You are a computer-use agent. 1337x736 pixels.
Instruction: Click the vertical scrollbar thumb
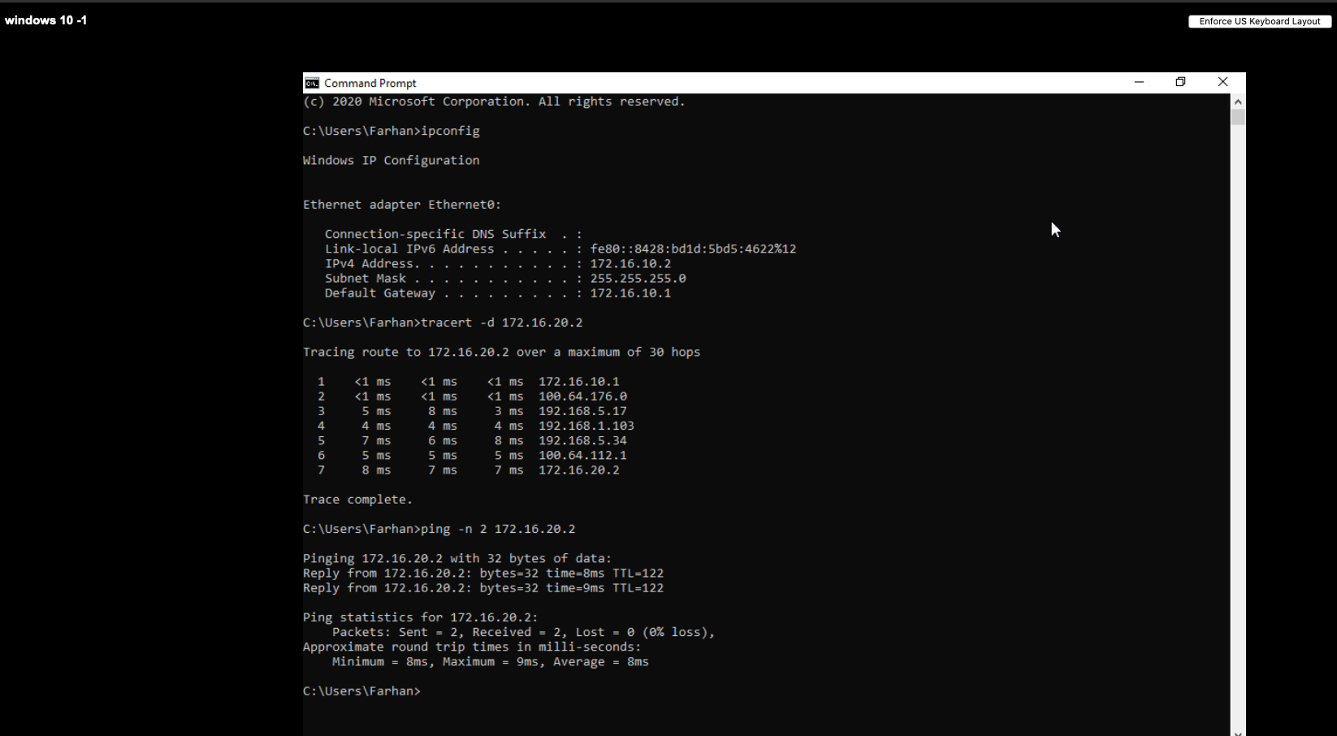pos(1238,117)
